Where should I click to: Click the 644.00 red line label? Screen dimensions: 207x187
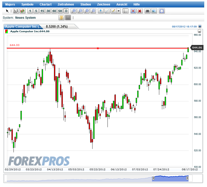tap(15, 45)
